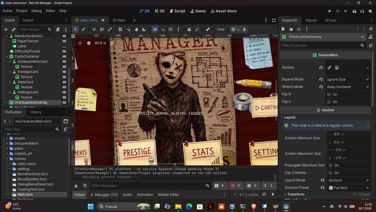Pick the Ruler Mode tool
The width and height of the screenshot is (376, 212).
tap(144, 29)
